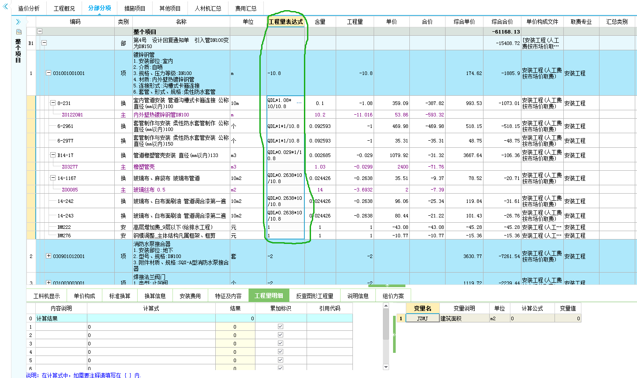Click the 内容说明 cell in row 2

[61, 335]
